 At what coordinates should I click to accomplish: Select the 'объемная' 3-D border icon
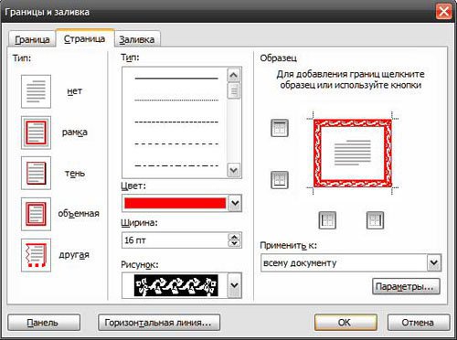(36, 214)
